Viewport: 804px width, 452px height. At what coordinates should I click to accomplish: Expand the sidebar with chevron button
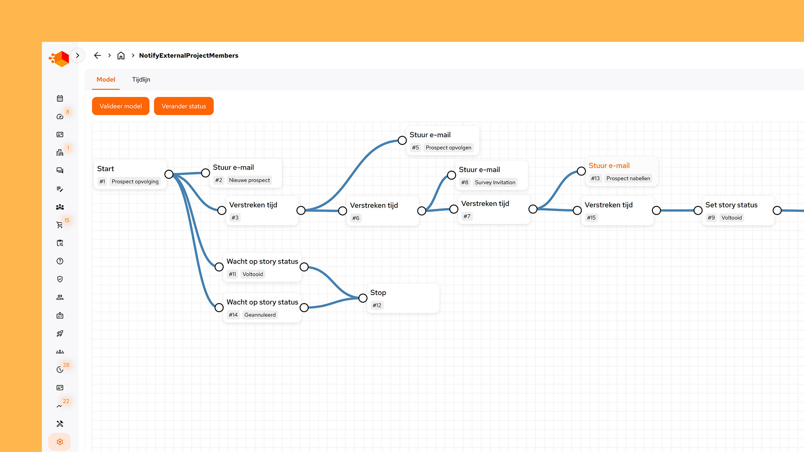click(77, 55)
